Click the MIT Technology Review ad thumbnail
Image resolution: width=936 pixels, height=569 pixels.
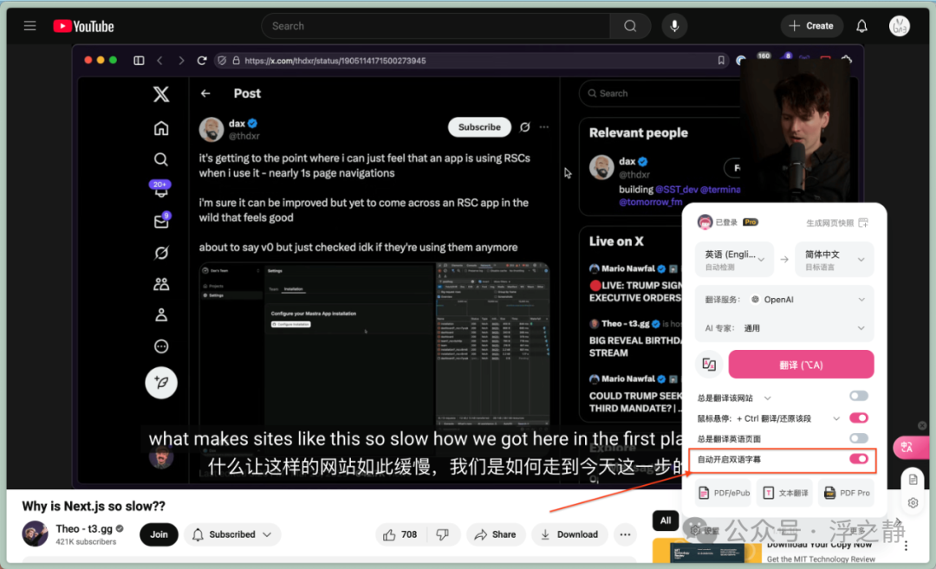click(707, 552)
